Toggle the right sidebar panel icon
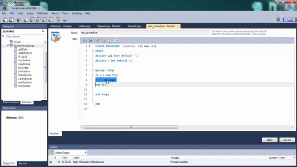Image resolution: width=297 pixels, height=167 pixels. pyautogui.click(x=294, y=19)
